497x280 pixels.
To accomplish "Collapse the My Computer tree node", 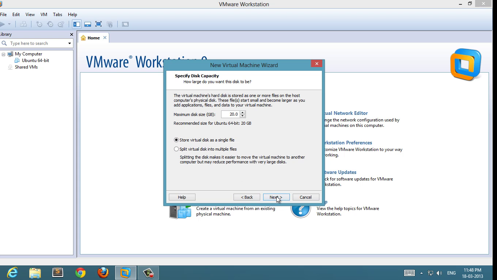I will tap(3, 54).
